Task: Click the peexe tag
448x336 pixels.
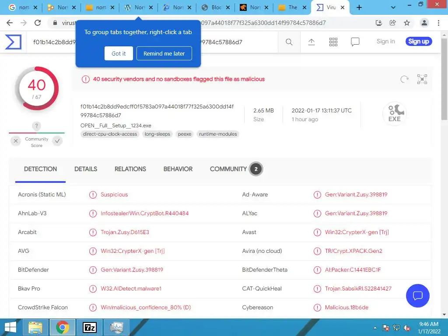Action: [x=185, y=134]
